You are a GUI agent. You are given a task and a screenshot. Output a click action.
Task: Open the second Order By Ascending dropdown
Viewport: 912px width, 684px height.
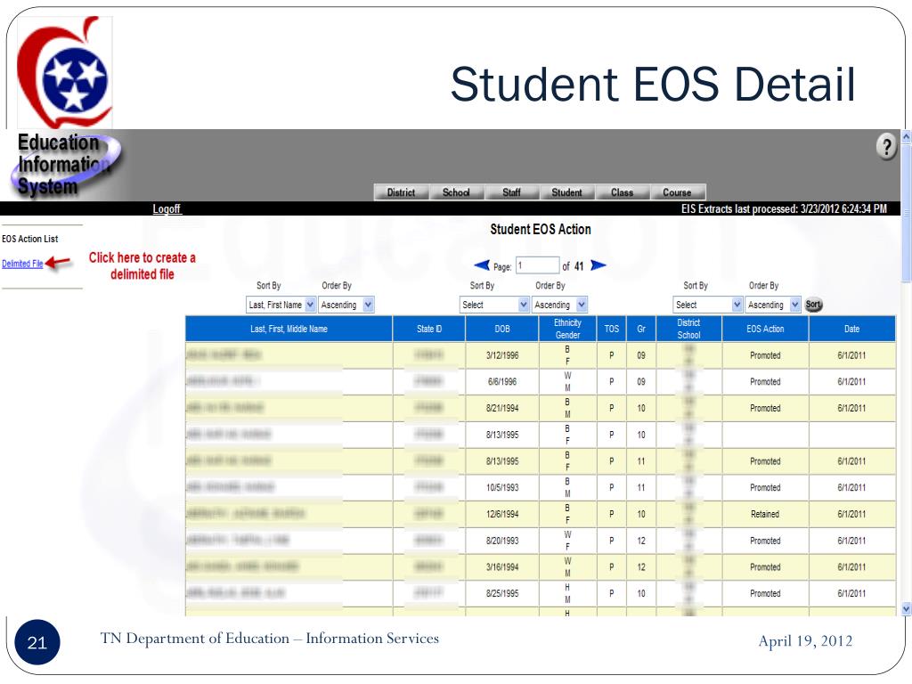pyautogui.click(x=559, y=305)
